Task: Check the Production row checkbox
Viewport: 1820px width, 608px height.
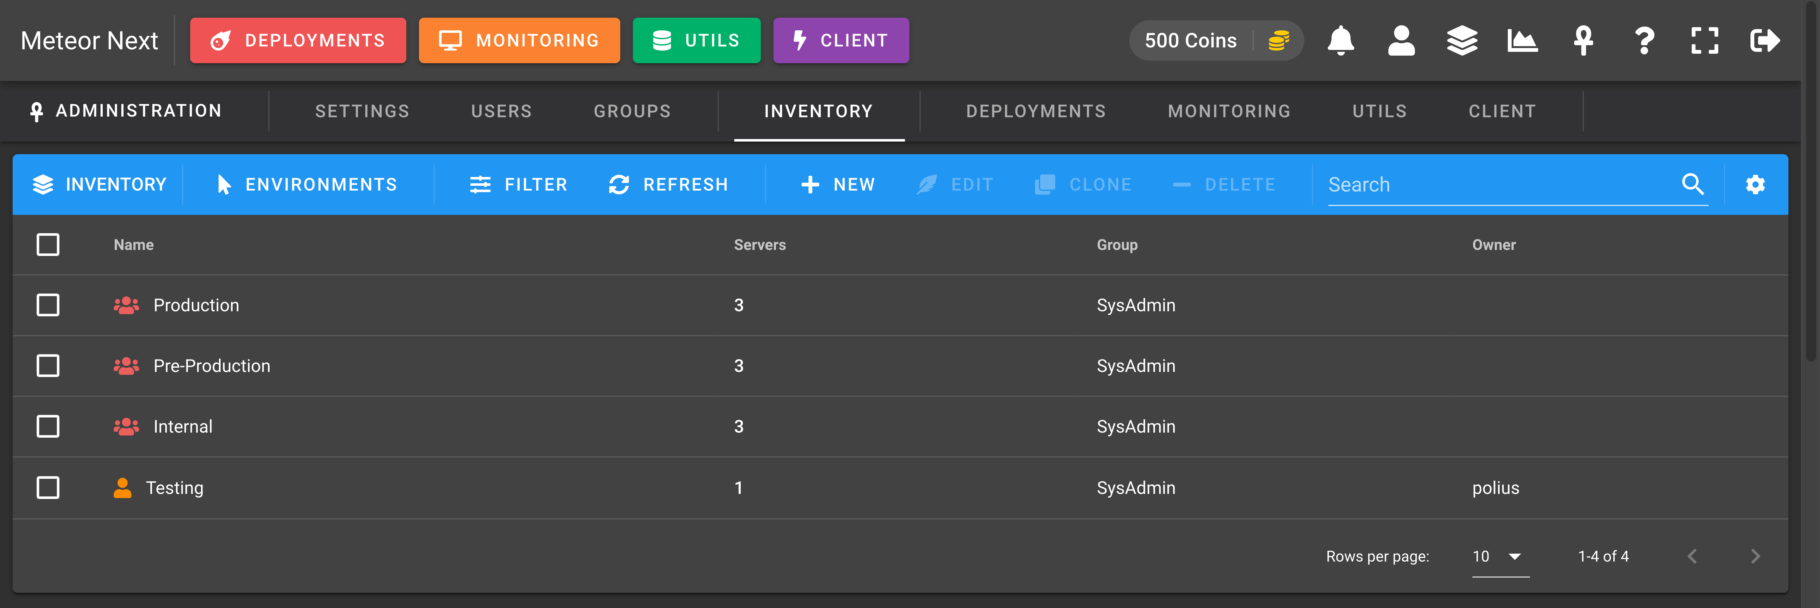Action: [48, 305]
